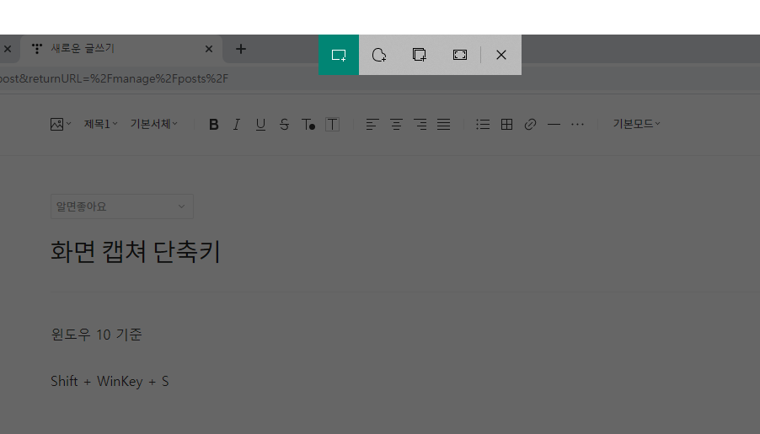Insert a table
Image resolution: width=760 pixels, height=434 pixels.
click(506, 125)
